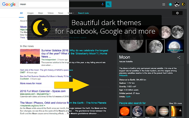This screenshot has height=118, width=189.
Task: Open the notifications badge showing 1
Action: pos(170,4)
